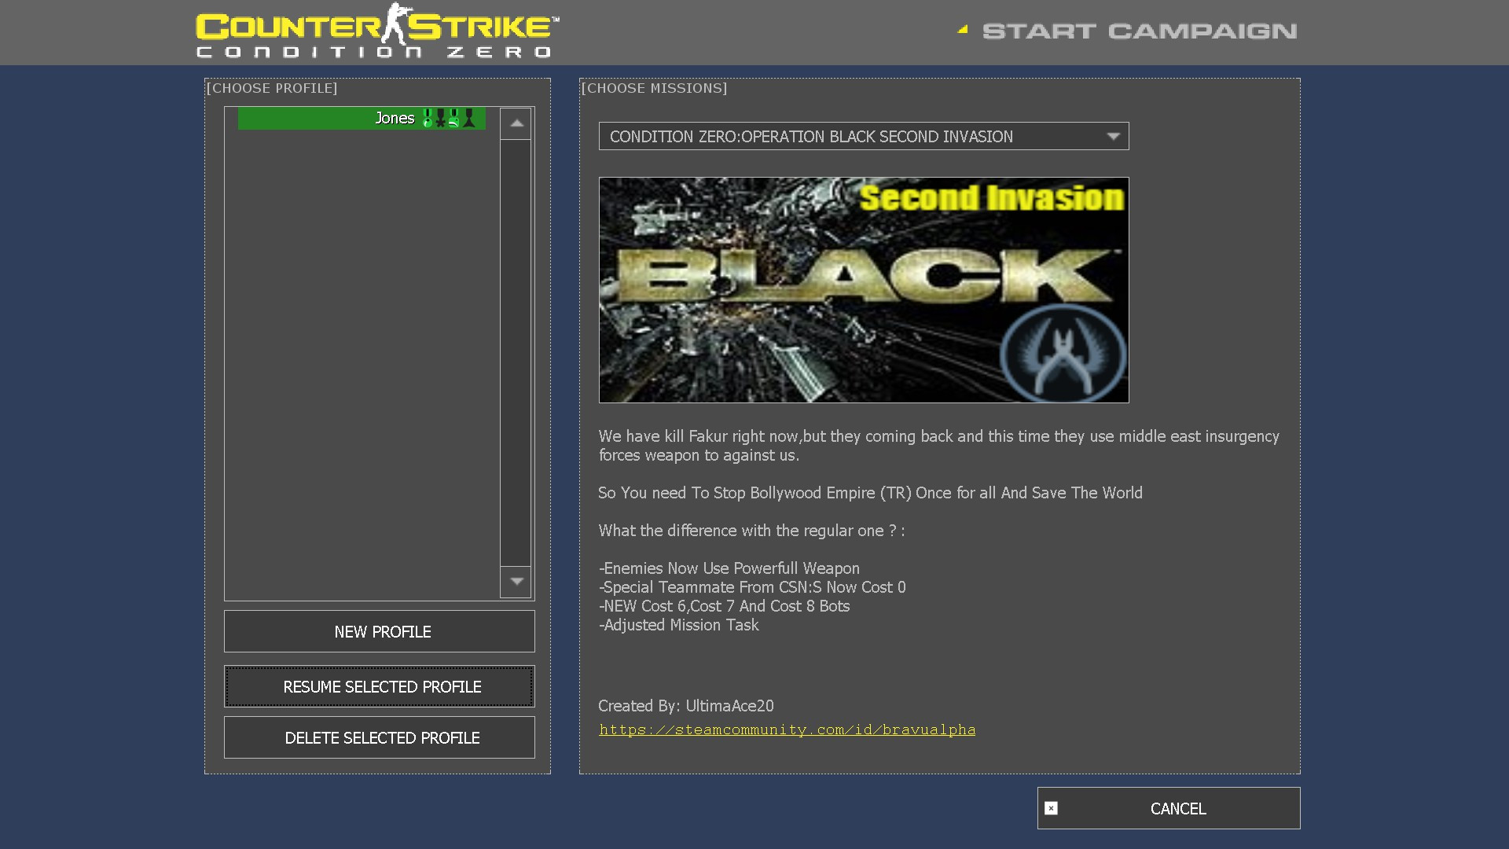Click 'Special Teammate From CSN:S Now Cost 0'
This screenshot has width=1509, height=849.
[754, 587]
